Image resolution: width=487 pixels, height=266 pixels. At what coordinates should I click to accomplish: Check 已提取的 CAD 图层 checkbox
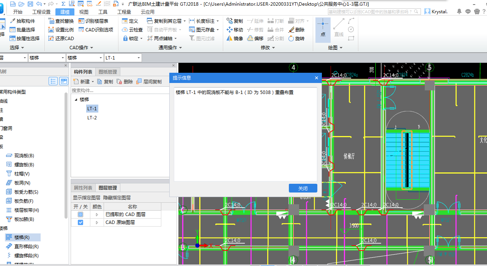[80, 214]
